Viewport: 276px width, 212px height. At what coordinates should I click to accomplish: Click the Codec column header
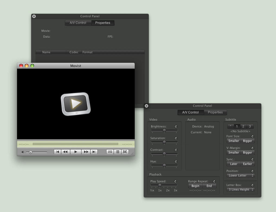pyautogui.click(x=74, y=52)
